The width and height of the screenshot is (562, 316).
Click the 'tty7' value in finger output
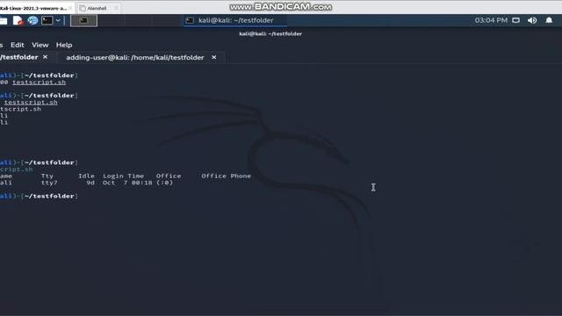[49, 183]
